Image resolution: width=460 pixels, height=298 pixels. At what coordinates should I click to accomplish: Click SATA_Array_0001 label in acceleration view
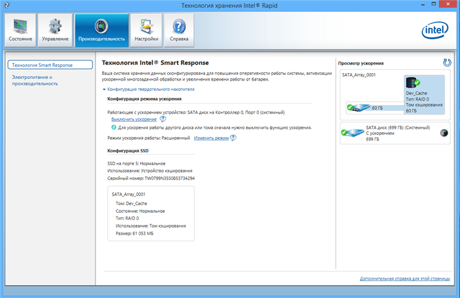point(359,75)
